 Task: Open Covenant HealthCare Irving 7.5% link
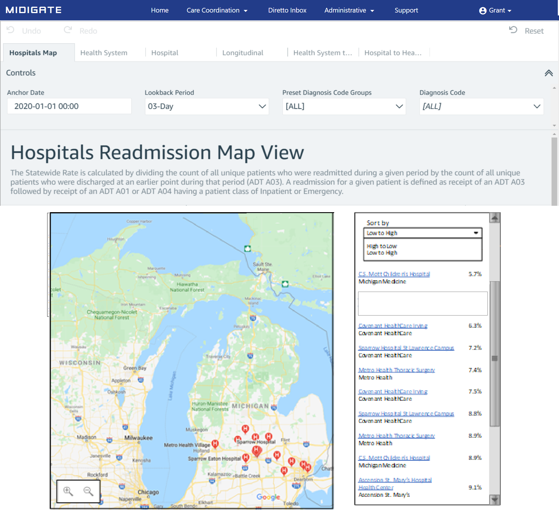pyautogui.click(x=393, y=391)
